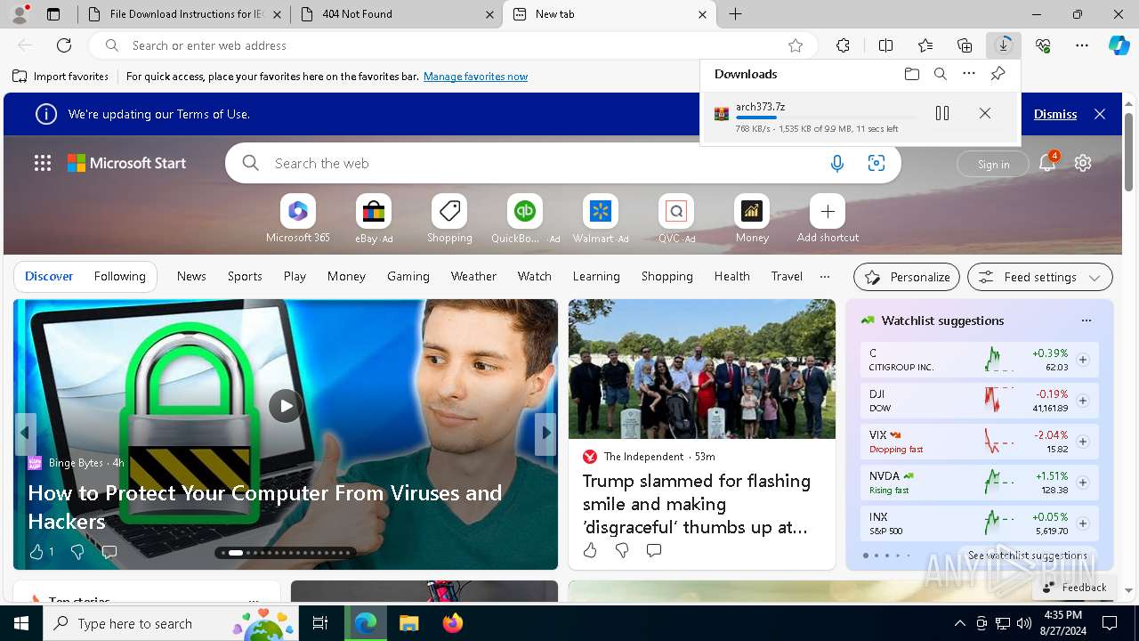
Task: Click the download progress bar
Action: 825,118
